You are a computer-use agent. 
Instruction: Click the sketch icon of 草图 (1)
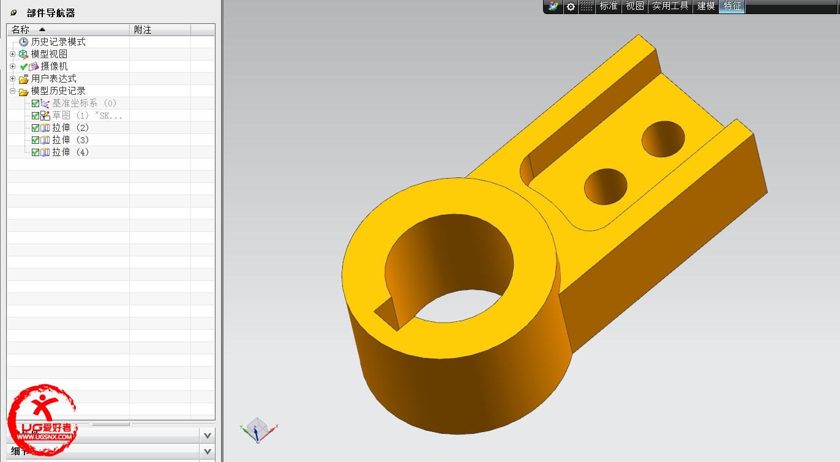45,116
